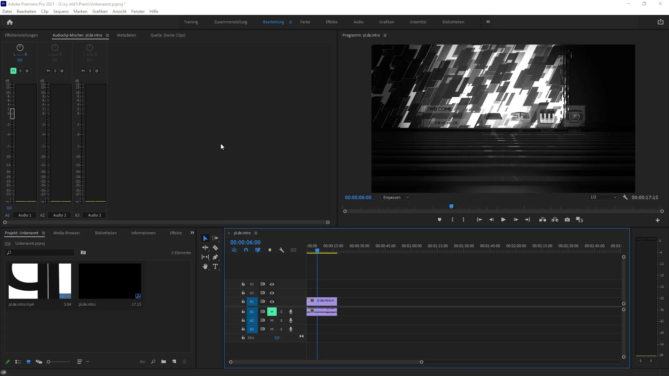Screen dimensions: 669x376
Task: Unmute track A1 in the timeline
Action: tap(272, 312)
